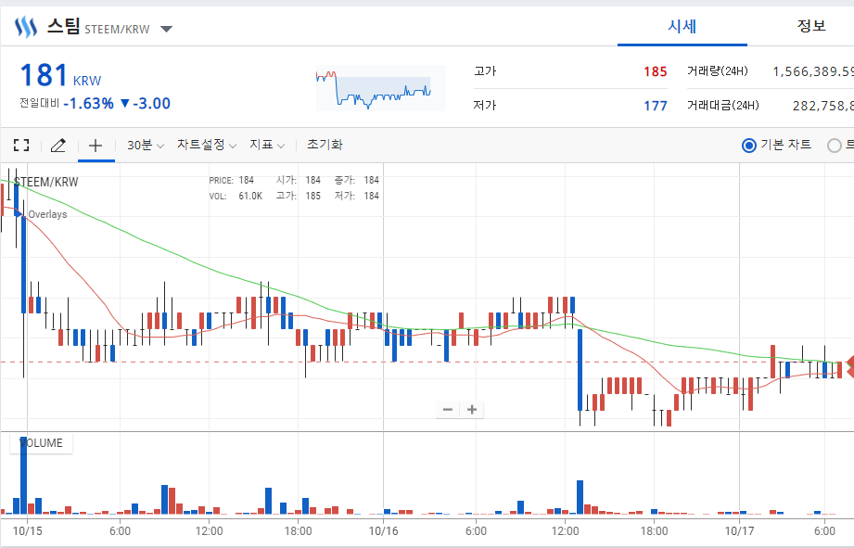This screenshot has width=854, height=548.
Task: Click the -1.63% change text
Action: [x=89, y=104]
